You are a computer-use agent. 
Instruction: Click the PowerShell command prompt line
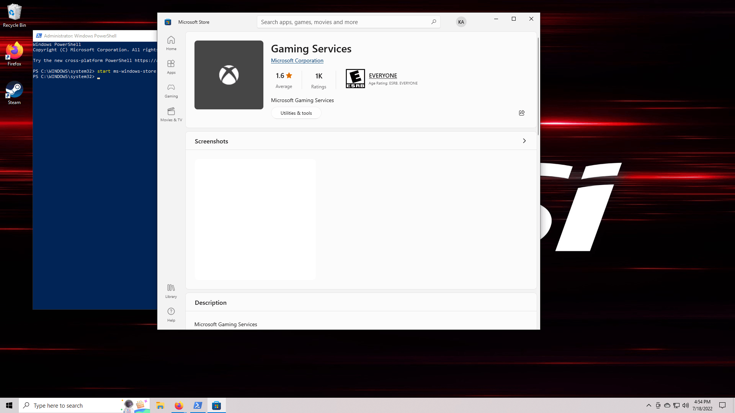67,76
